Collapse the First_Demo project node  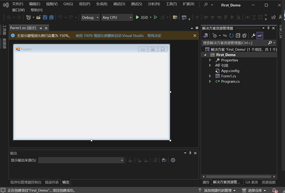coord(205,55)
